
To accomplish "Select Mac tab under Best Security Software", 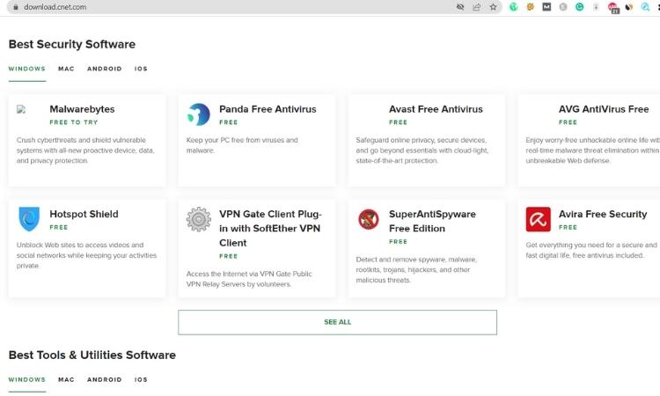I will [66, 69].
